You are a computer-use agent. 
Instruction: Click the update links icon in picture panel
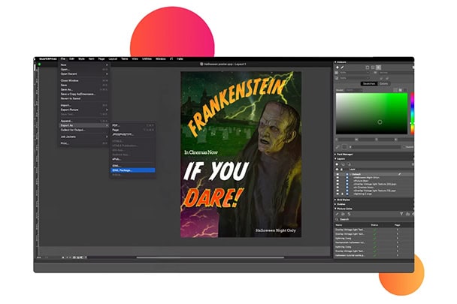coord(350,214)
